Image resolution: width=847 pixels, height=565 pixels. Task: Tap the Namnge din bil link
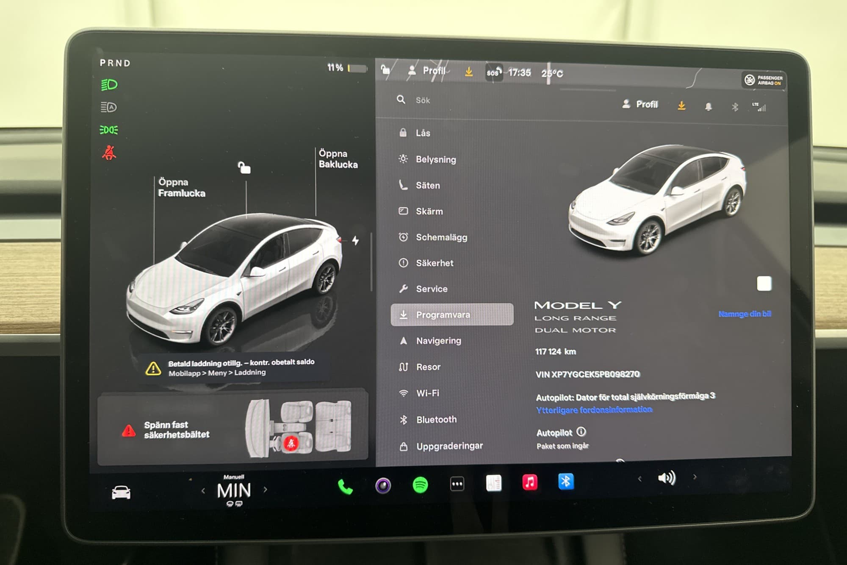click(x=745, y=314)
